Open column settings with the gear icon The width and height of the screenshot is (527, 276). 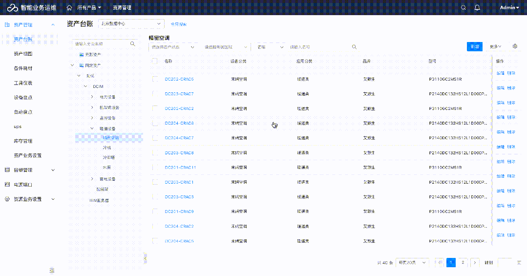(x=515, y=46)
